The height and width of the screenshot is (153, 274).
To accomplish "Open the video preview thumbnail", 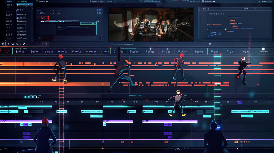I will pyautogui.click(x=151, y=25).
